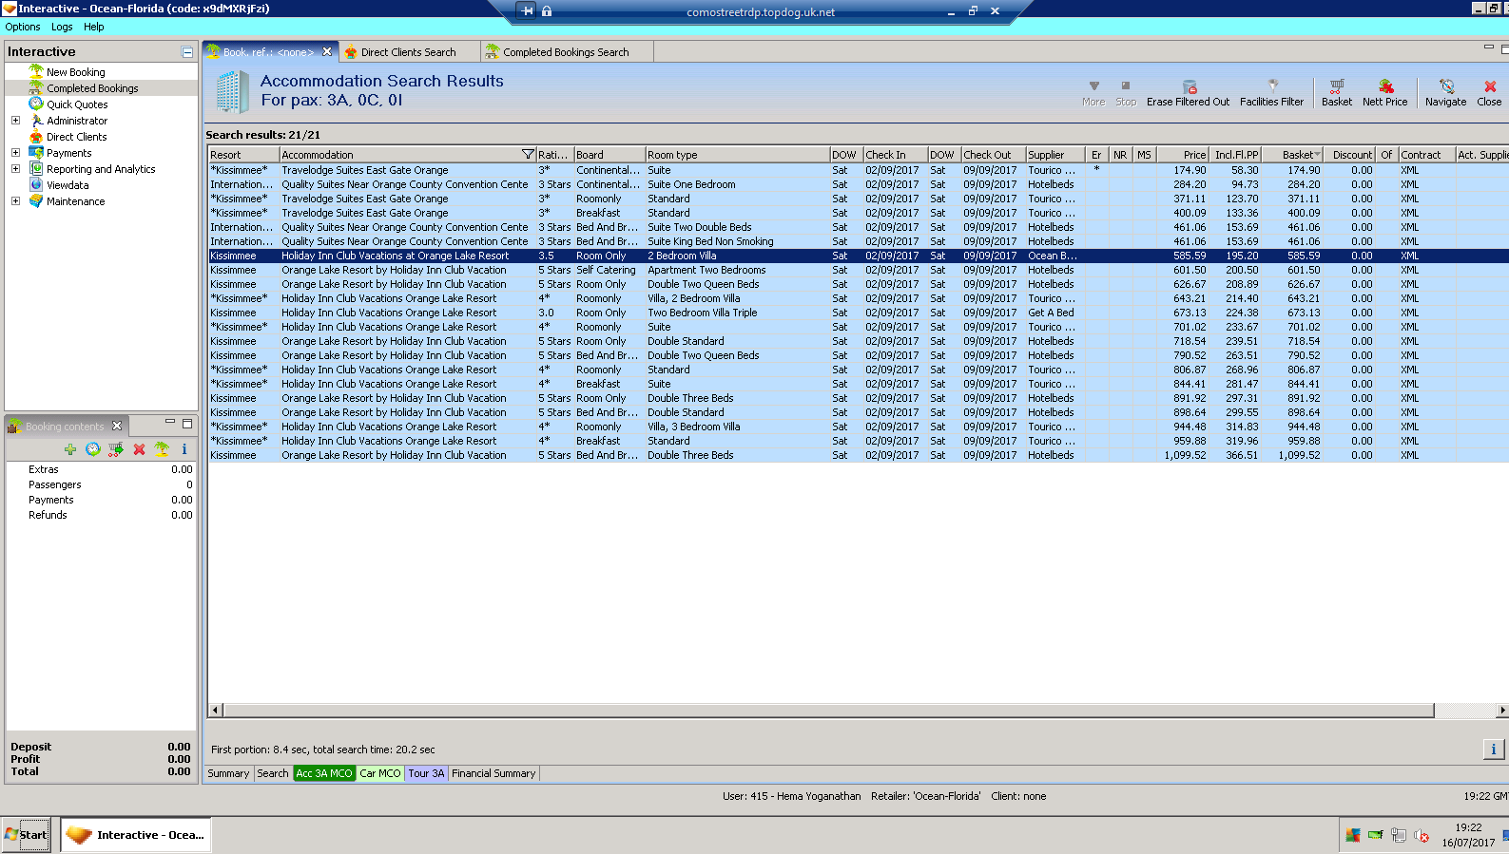
Task: Click the AVG antivirus tray icon
Action: pyautogui.click(x=1352, y=836)
